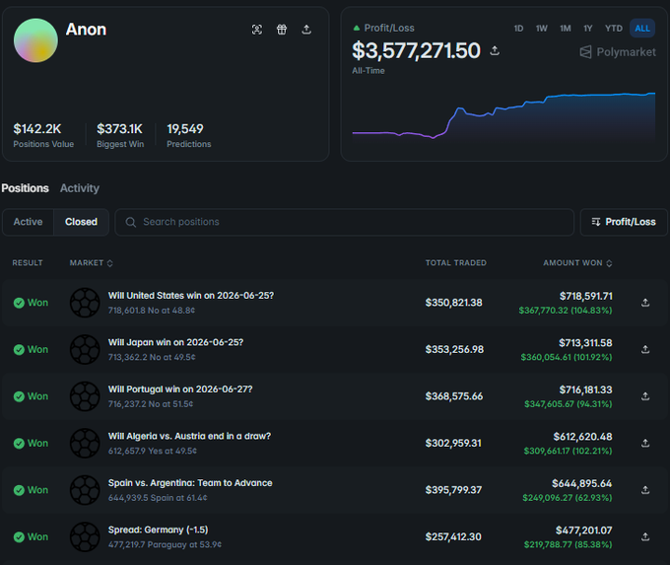Select the 1D time range
The image size is (670, 565).
click(x=518, y=29)
